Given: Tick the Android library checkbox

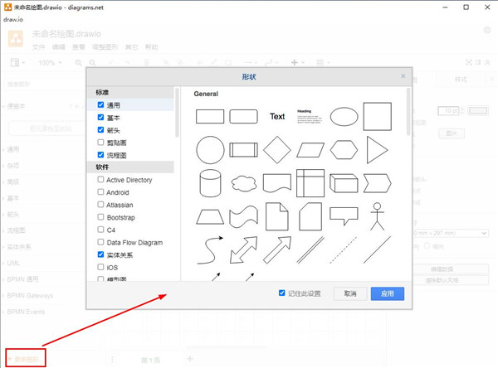Looking at the screenshot, I should pyautogui.click(x=101, y=192).
